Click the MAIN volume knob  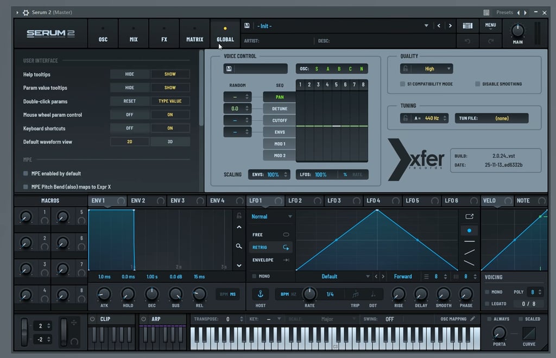[517, 31]
